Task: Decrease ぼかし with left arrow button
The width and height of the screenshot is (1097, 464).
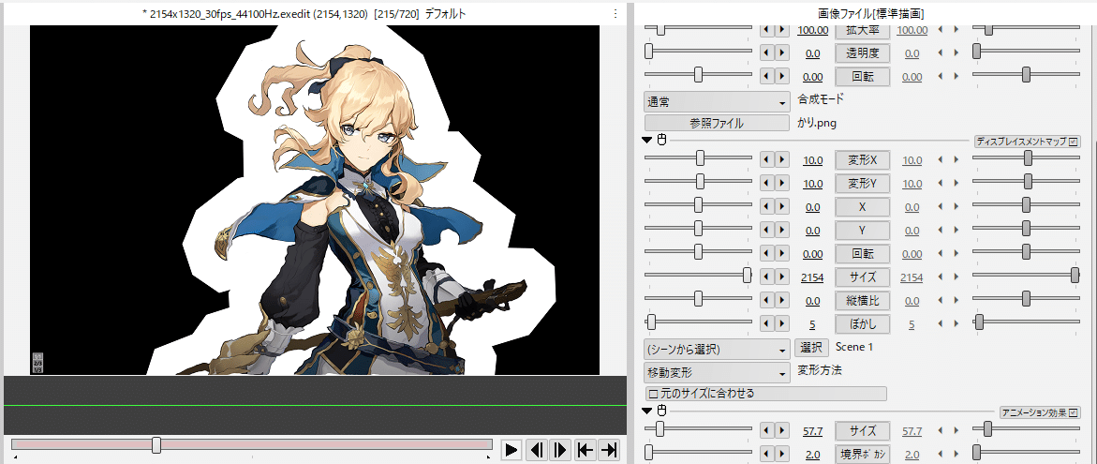Action: [767, 324]
